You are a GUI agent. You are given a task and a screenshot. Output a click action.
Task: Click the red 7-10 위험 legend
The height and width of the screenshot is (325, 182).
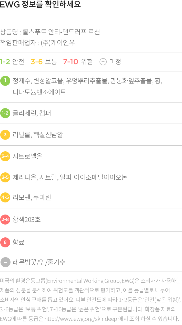[78, 62]
